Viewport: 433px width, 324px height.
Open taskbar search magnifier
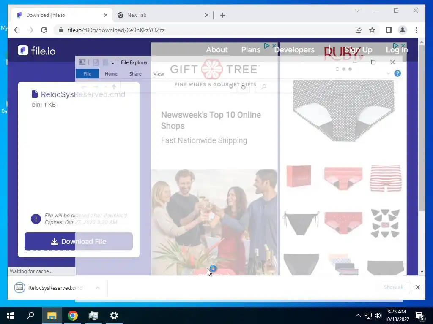[30, 315]
